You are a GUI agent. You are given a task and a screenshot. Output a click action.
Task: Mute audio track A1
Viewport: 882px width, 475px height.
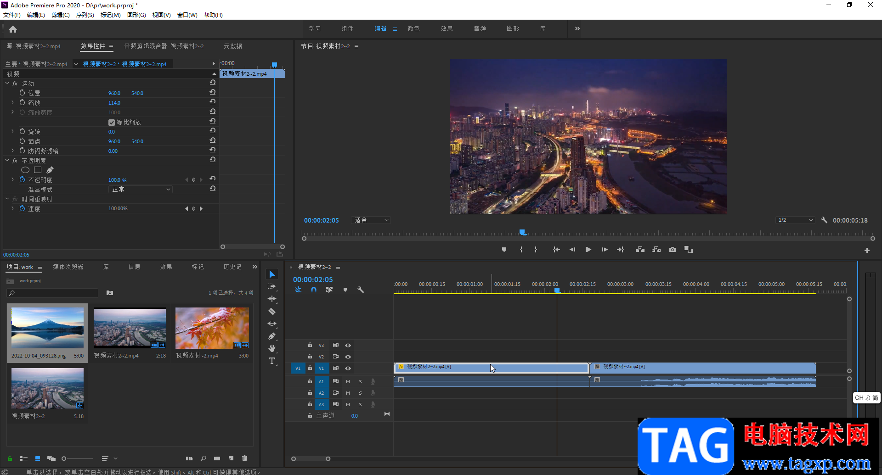pos(348,381)
